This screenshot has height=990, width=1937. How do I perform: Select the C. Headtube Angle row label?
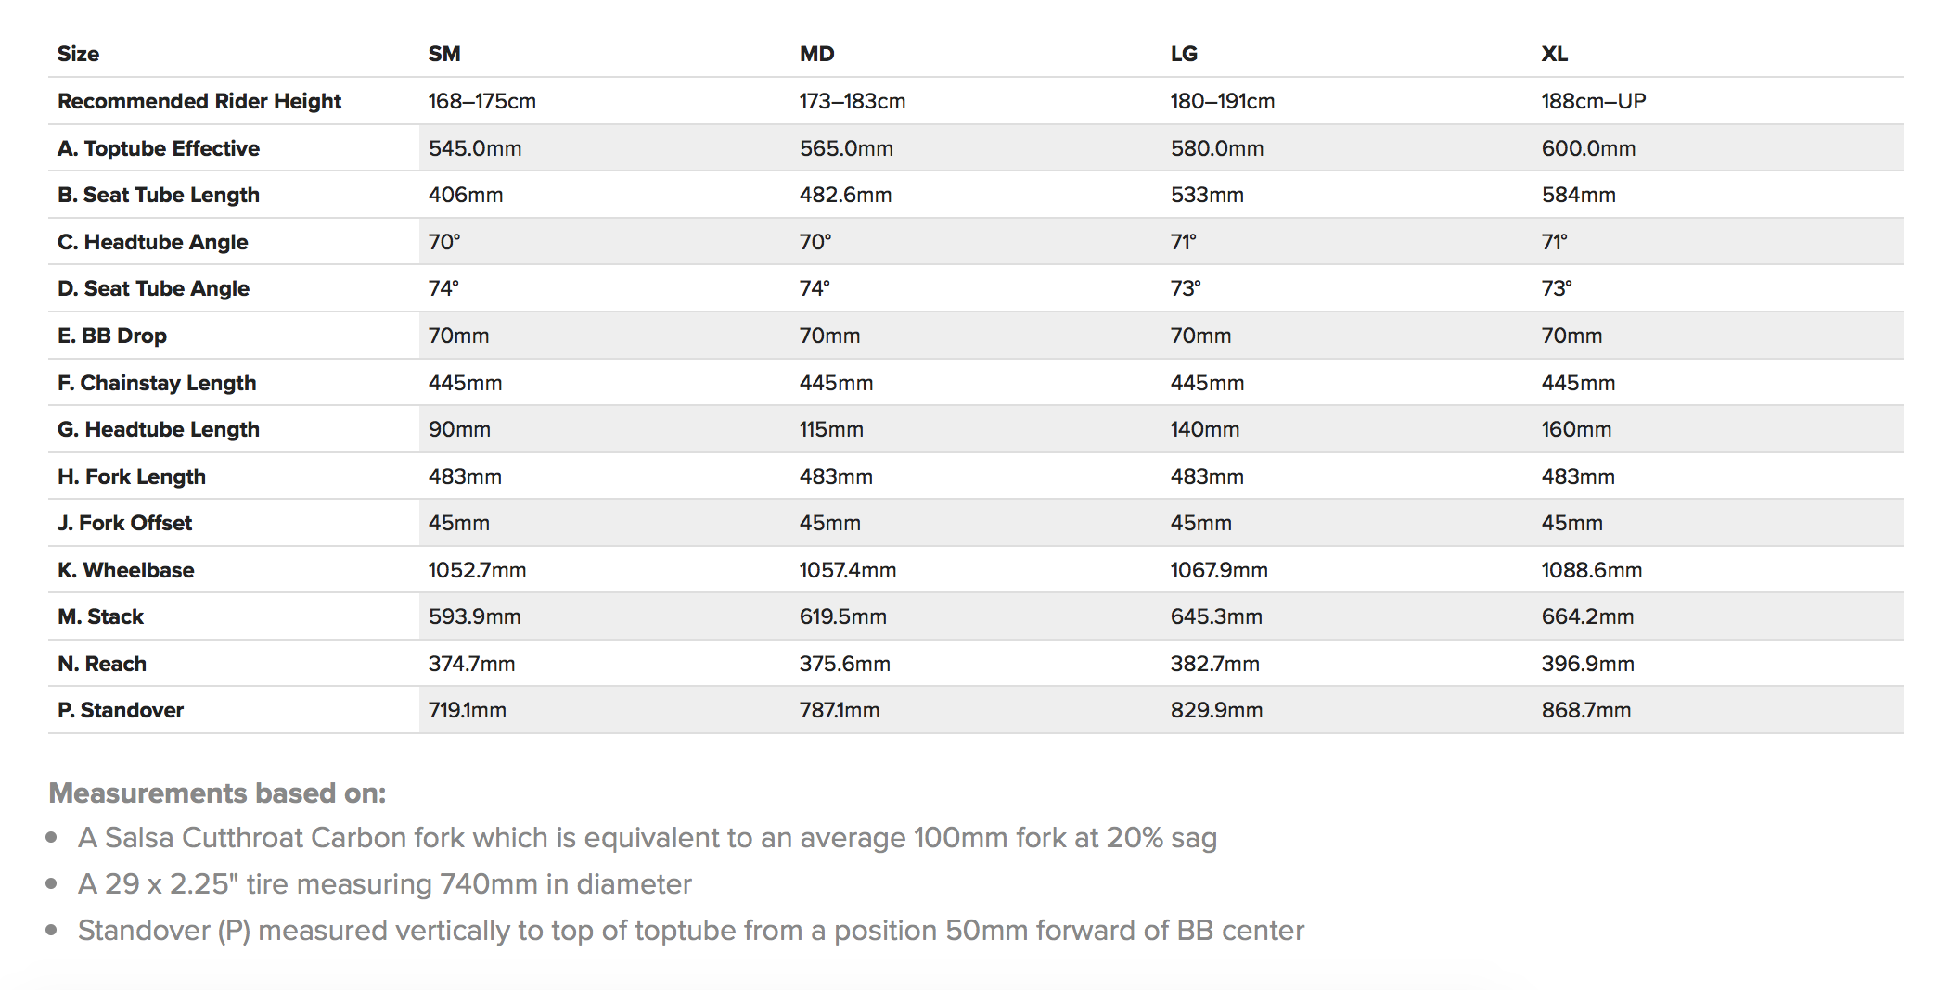tap(153, 242)
